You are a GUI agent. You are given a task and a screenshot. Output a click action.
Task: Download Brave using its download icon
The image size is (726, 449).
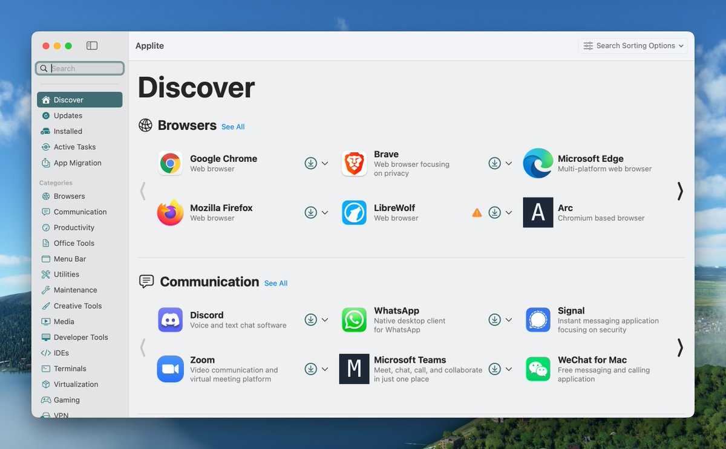[x=495, y=163]
